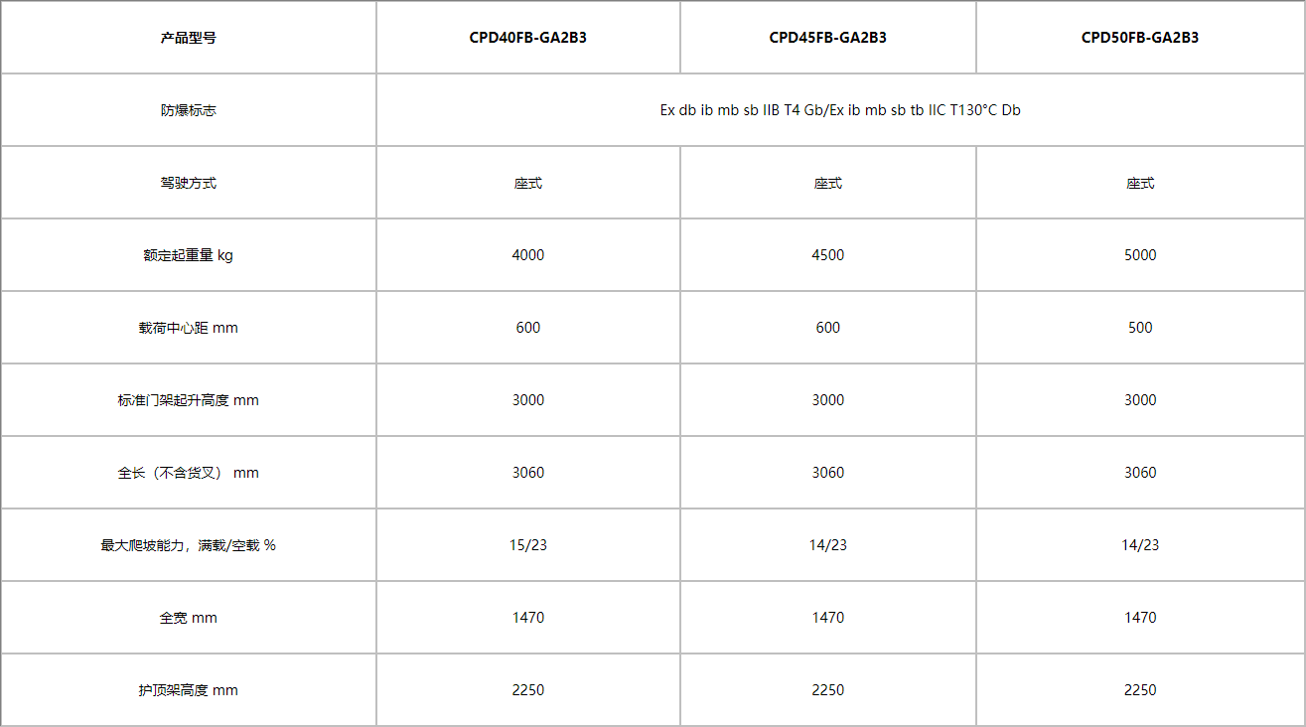Image resolution: width=1306 pixels, height=727 pixels.
Task: Select the explosion-proof mark text starting Ex db
Action: click(x=840, y=110)
